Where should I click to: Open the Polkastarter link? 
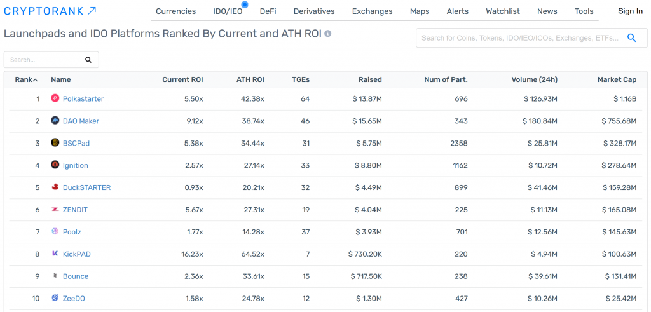click(83, 98)
